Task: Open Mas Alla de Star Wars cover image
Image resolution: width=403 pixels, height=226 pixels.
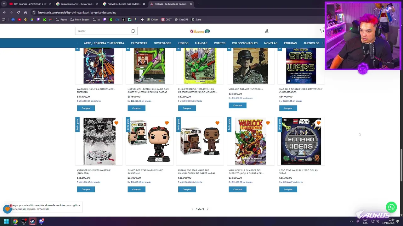Action: [x=301, y=66]
